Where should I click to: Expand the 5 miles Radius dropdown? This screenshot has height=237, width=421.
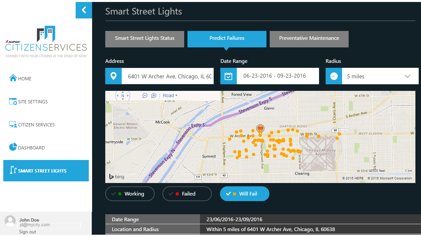coord(380,76)
